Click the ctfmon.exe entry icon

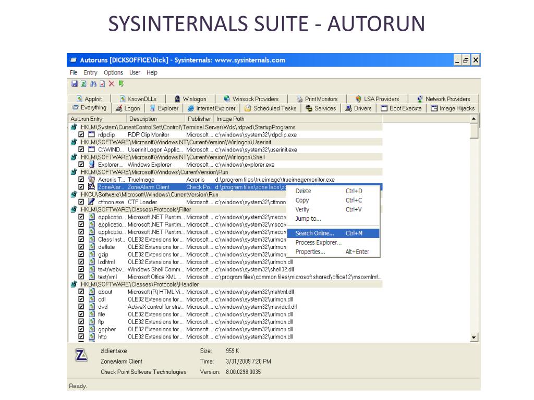[x=91, y=202]
